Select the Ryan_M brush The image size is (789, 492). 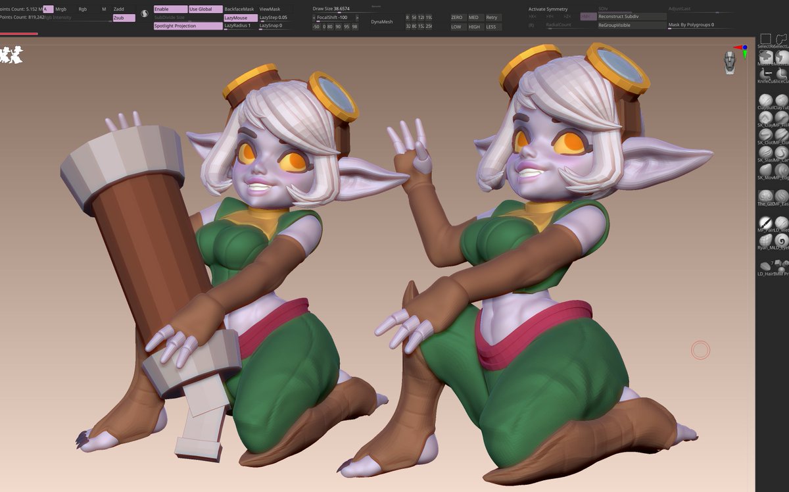tap(765, 241)
